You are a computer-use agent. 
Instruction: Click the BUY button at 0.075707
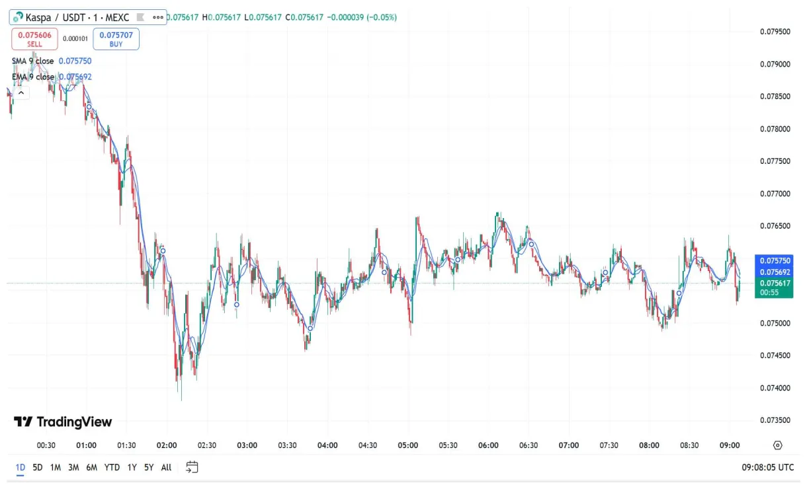[116, 39]
